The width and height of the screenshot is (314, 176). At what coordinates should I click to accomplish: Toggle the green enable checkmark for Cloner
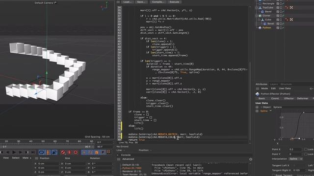click(x=283, y=16)
